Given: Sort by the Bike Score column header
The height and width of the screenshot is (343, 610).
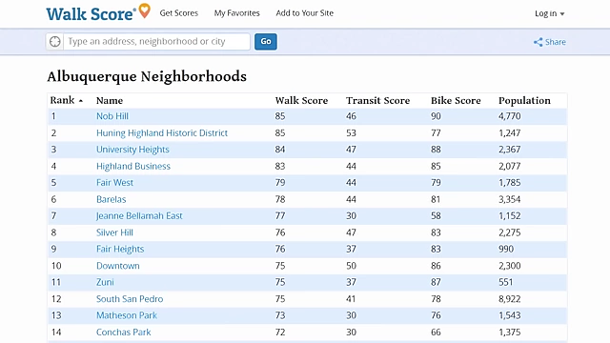Looking at the screenshot, I should point(456,101).
